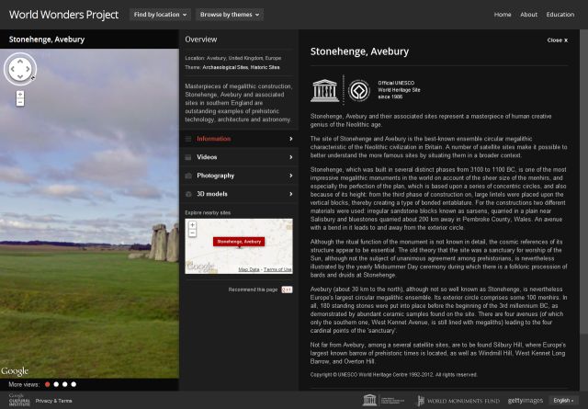This screenshot has width=588, height=409.
Task: Pan the street view down using the compass arrow
Action: (x=20, y=77)
